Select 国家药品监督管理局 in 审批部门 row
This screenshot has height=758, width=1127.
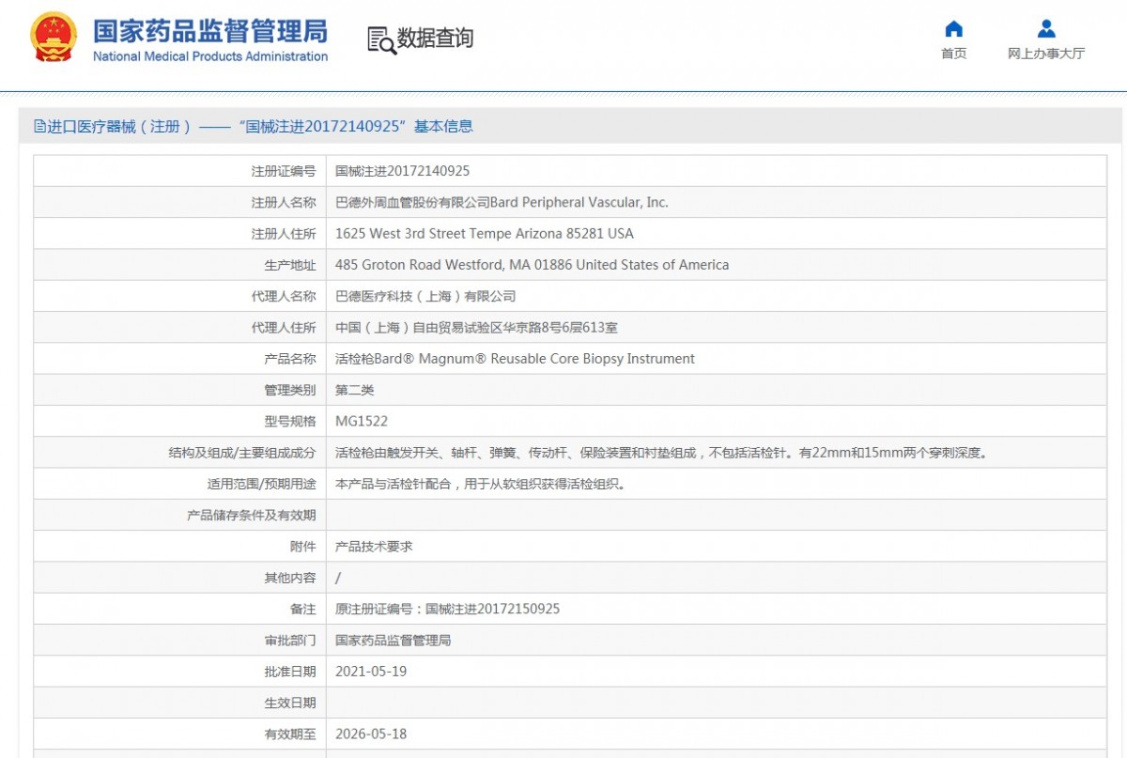tap(394, 640)
